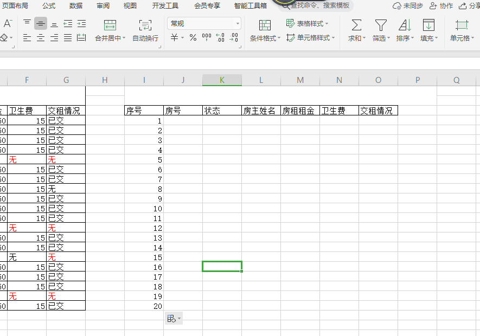The height and width of the screenshot is (336, 480).
Task: Click the bottom align icon
Action: (x=54, y=24)
